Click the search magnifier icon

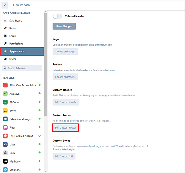[x=5, y=68]
